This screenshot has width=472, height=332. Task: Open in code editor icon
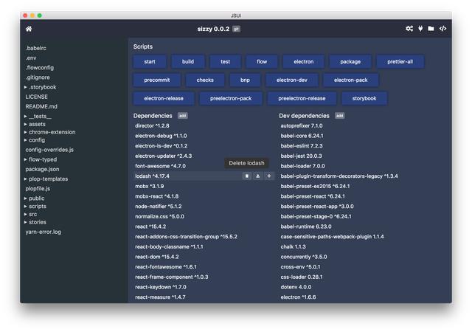coord(442,29)
